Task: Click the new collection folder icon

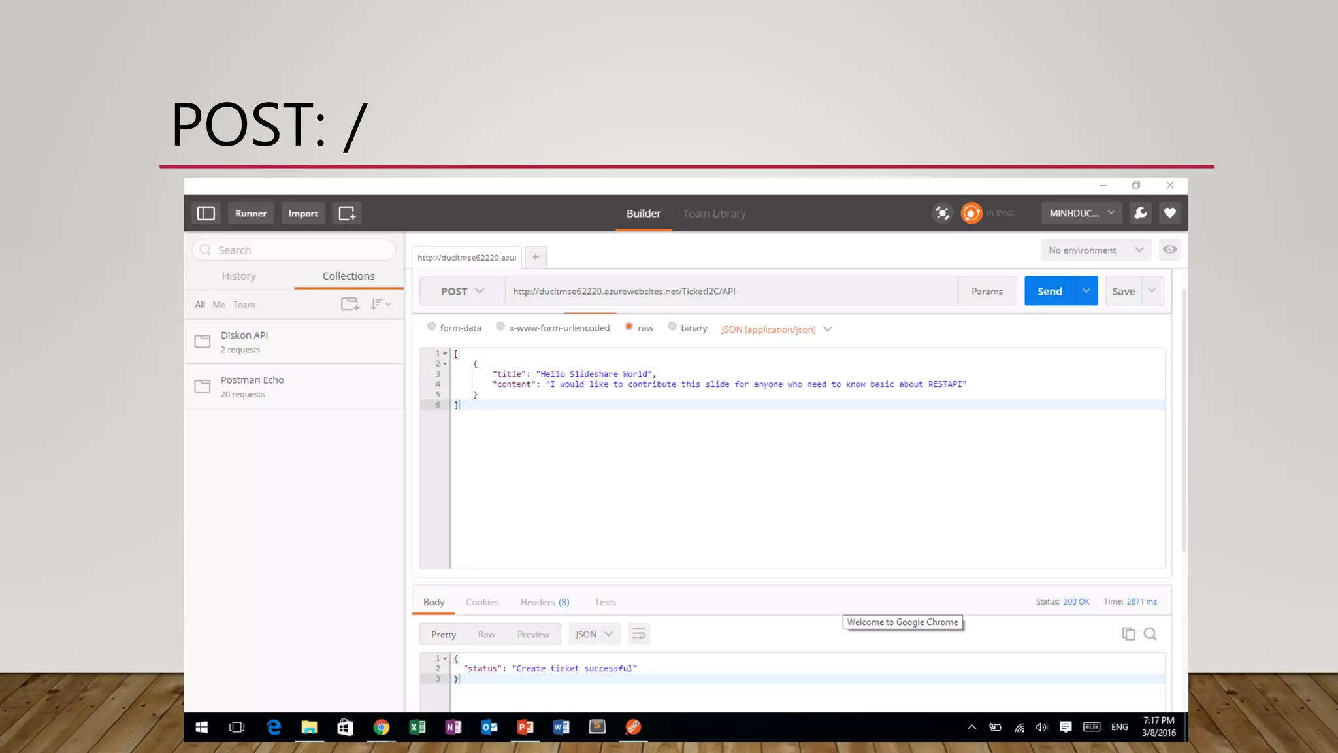Action: [350, 304]
